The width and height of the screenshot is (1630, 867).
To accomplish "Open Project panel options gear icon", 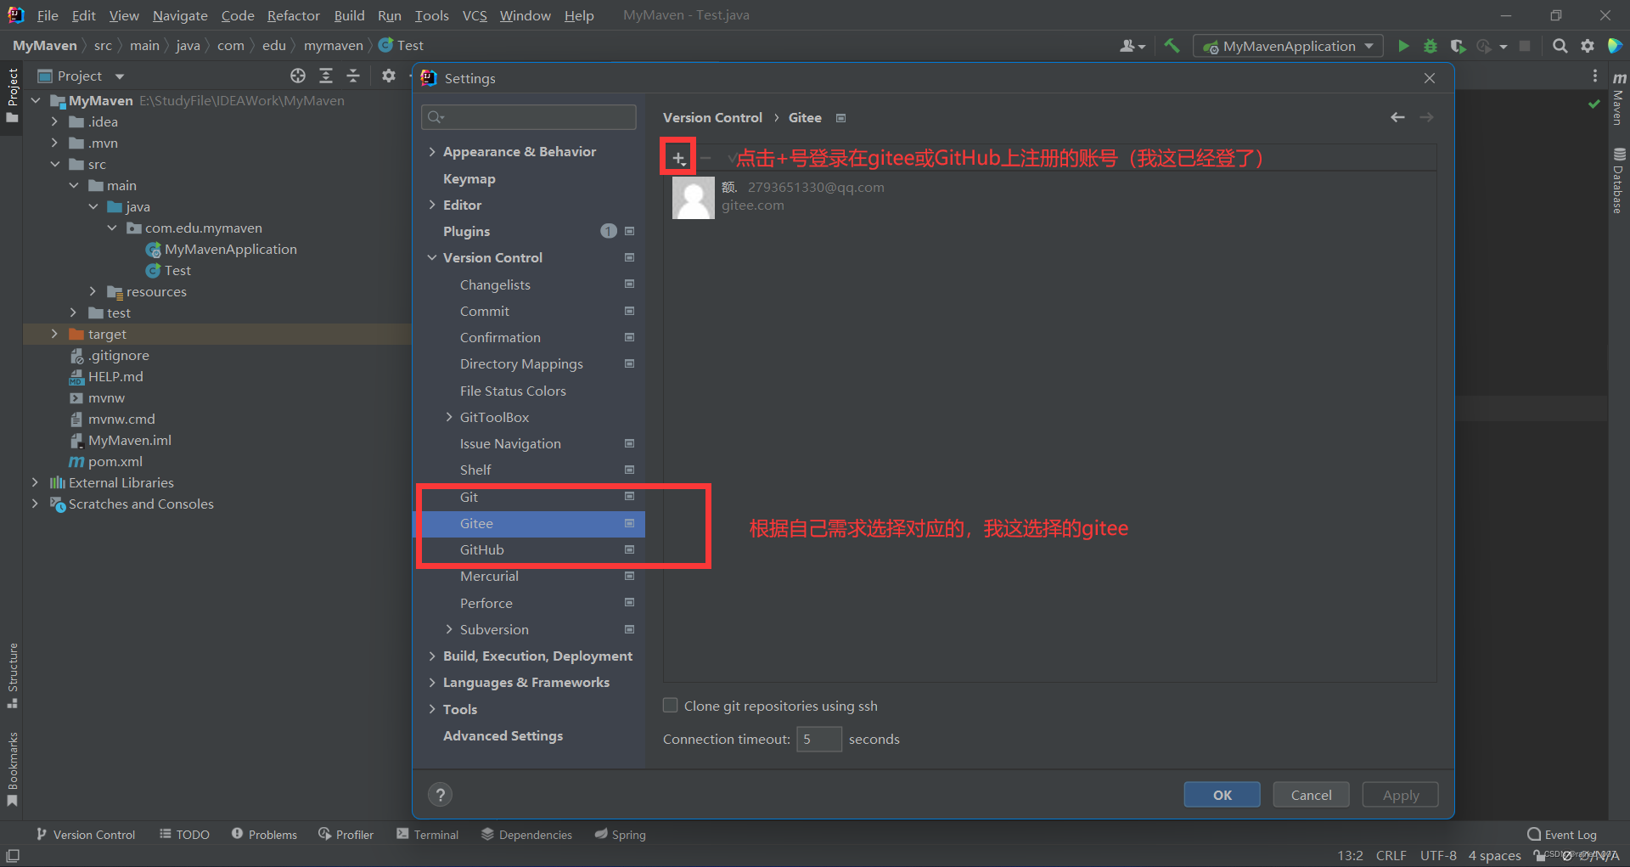I will pos(389,76).
